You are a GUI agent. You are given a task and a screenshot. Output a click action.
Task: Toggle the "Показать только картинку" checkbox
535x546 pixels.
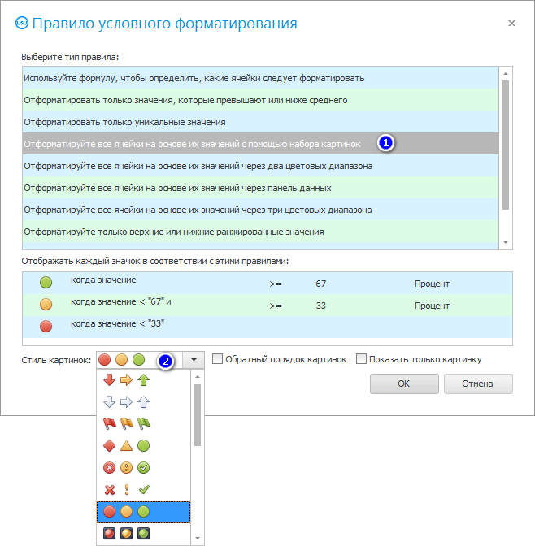pos(361,359)
